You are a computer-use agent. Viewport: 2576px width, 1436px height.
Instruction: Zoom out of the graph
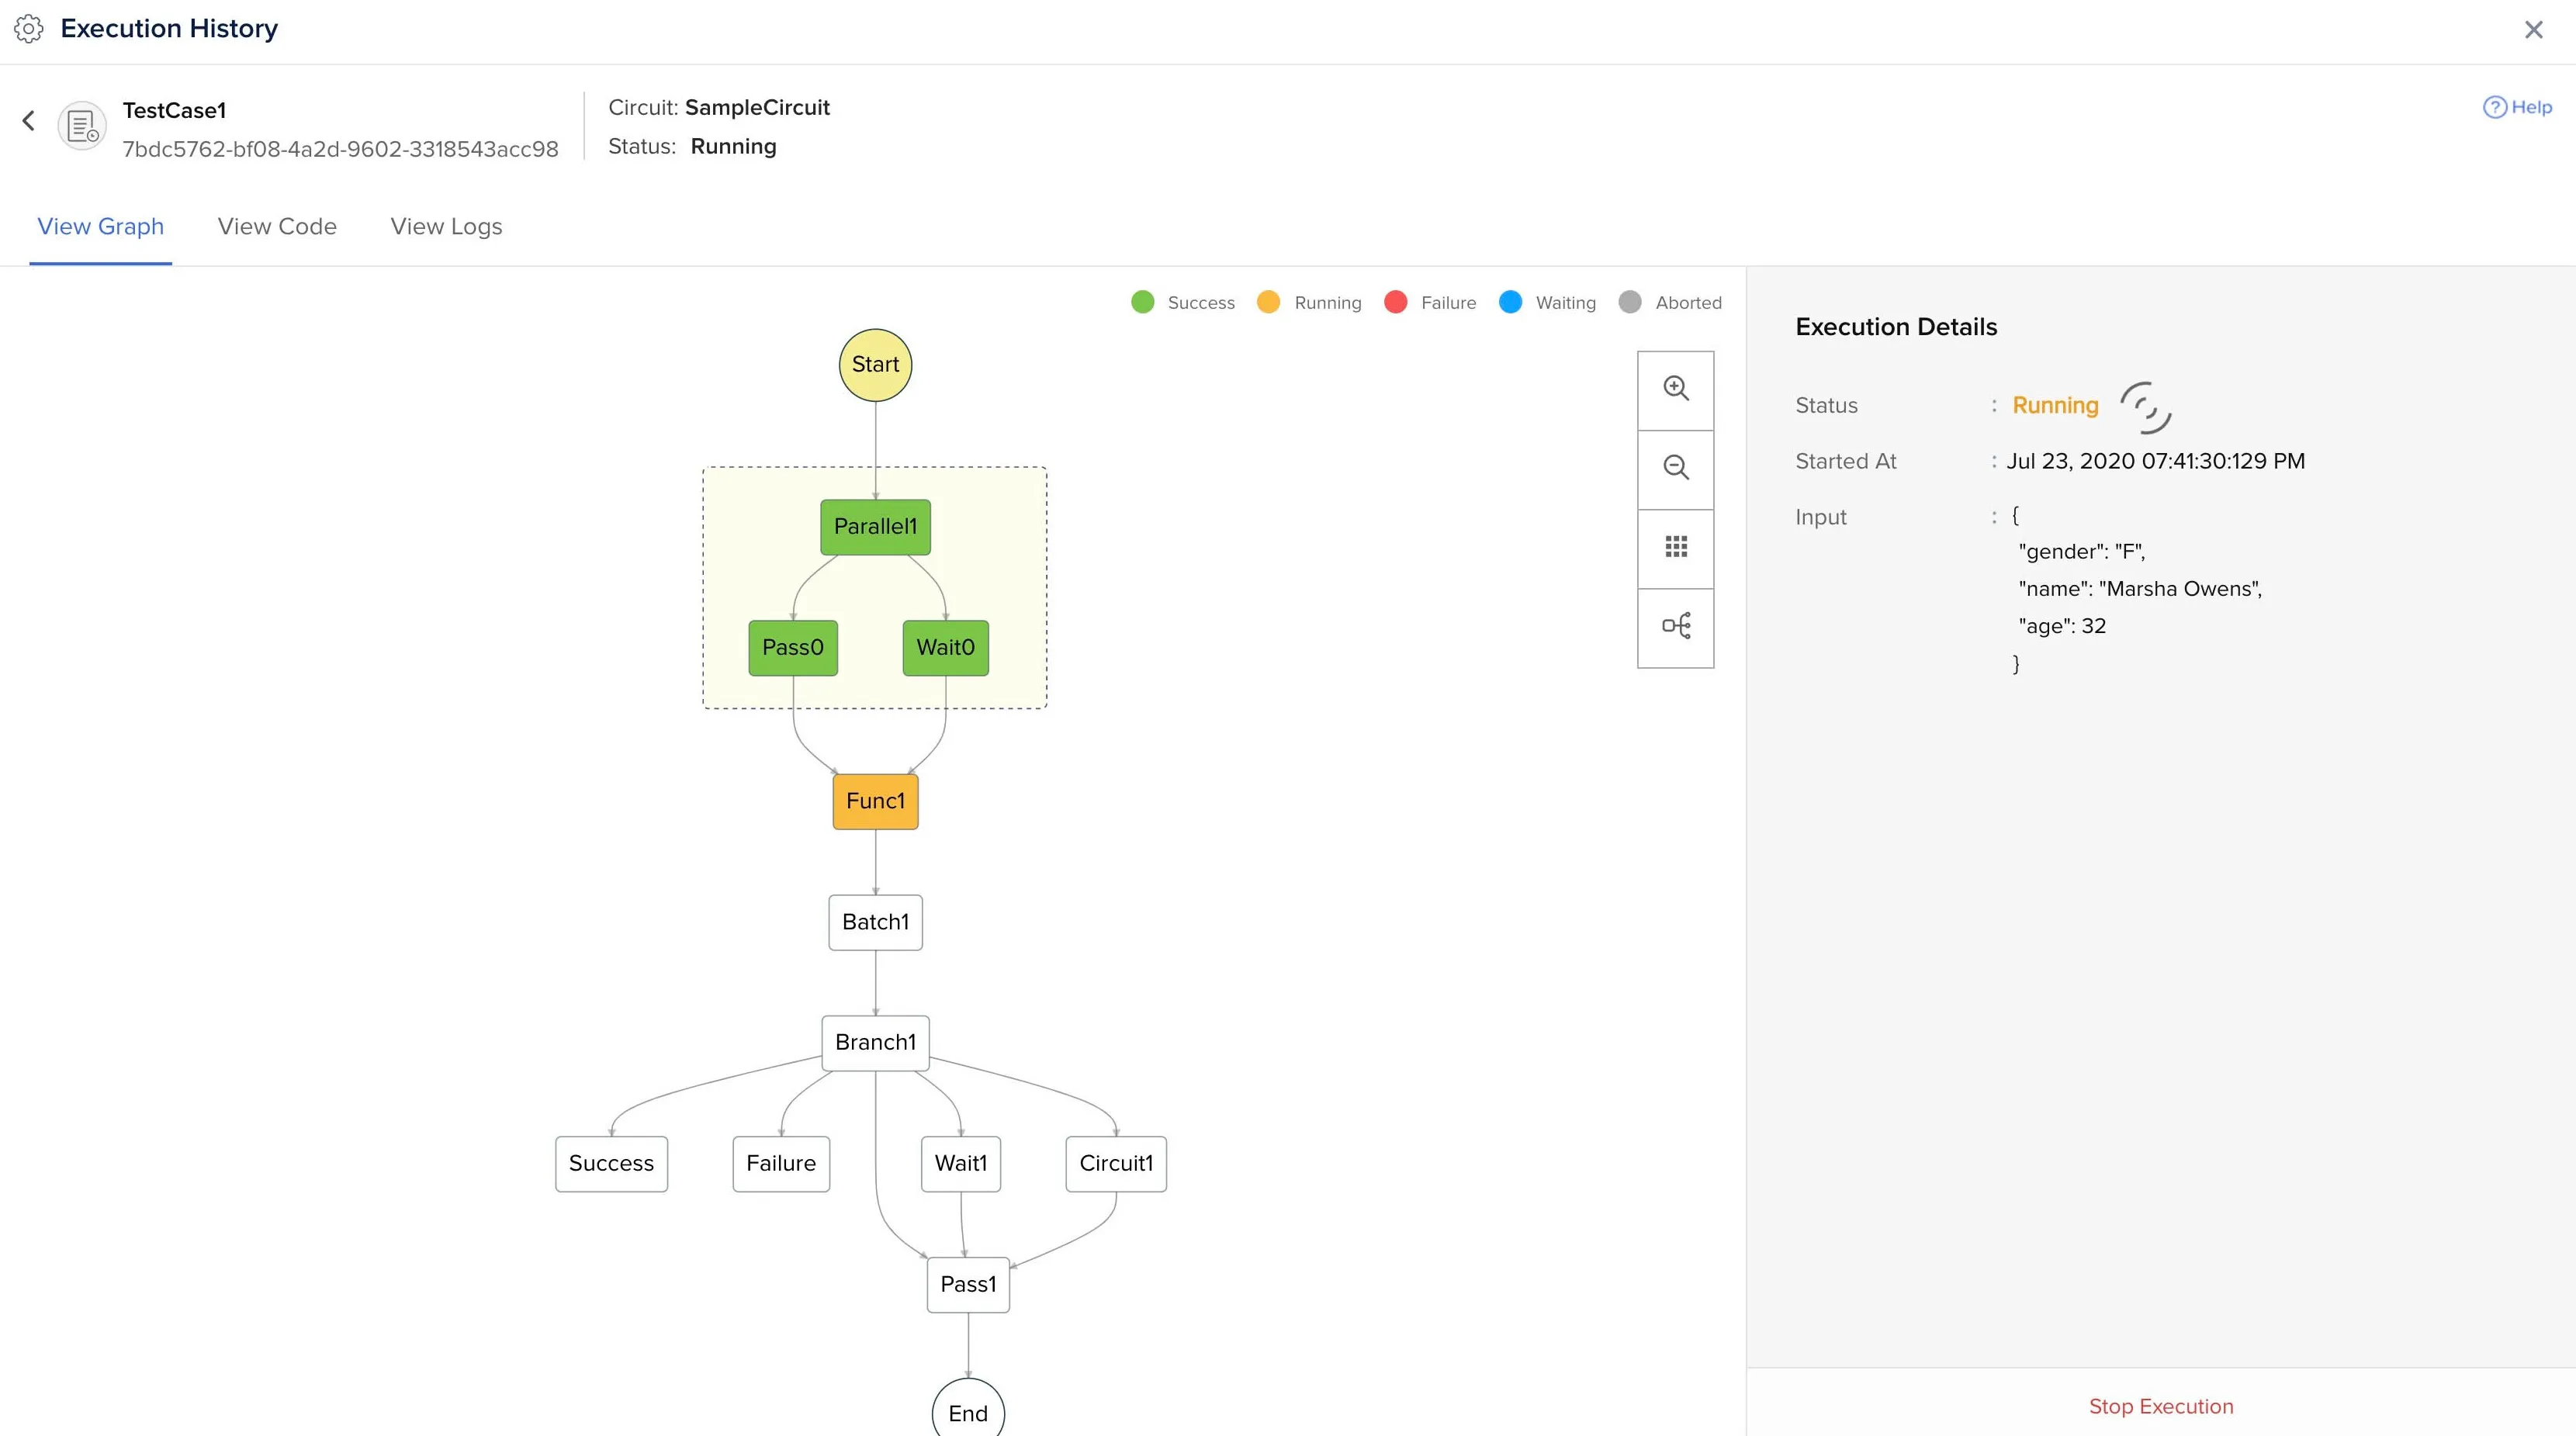click(x=1675, y=468)
